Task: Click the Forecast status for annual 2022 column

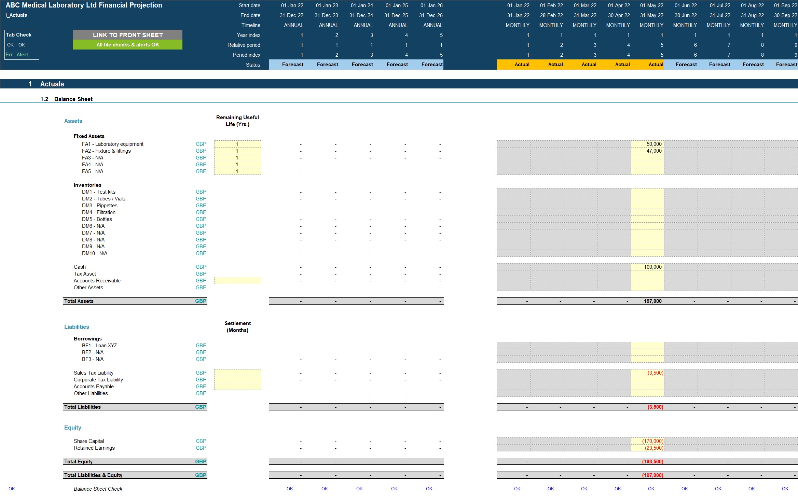Action: click(287, 65)
